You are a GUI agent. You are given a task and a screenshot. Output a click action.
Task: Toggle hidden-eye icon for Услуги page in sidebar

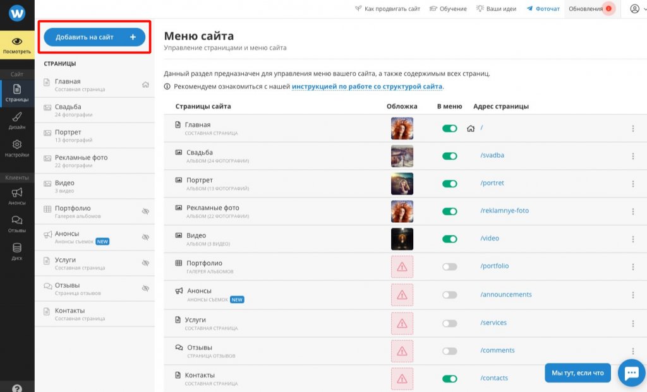[145, 263]
